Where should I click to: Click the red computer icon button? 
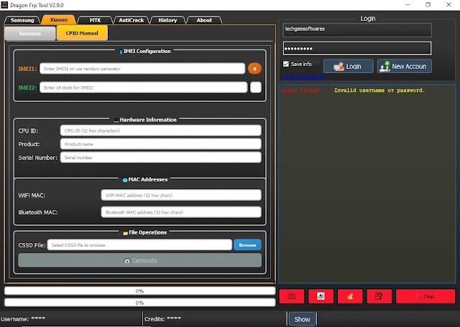click(x=320, y=295)
